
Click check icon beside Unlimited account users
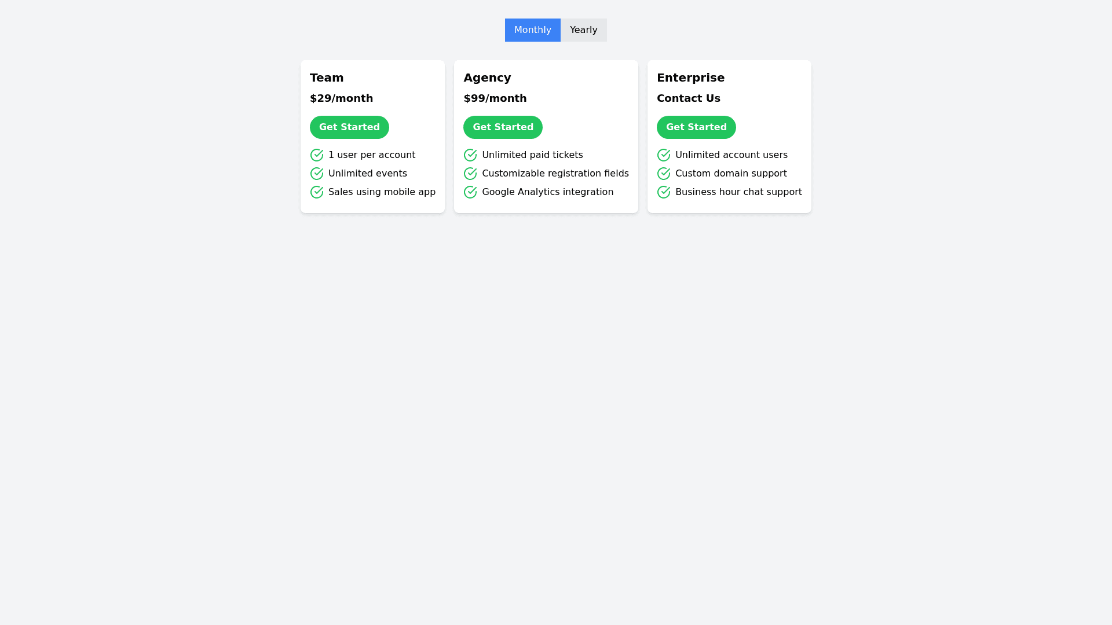point(664,155)
